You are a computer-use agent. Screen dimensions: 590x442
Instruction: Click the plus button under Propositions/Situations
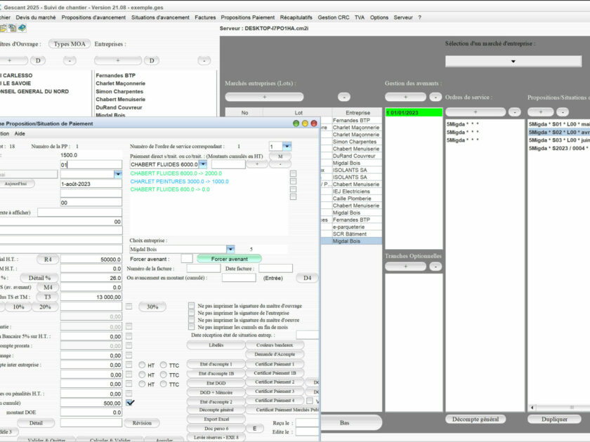coord(541,112)
